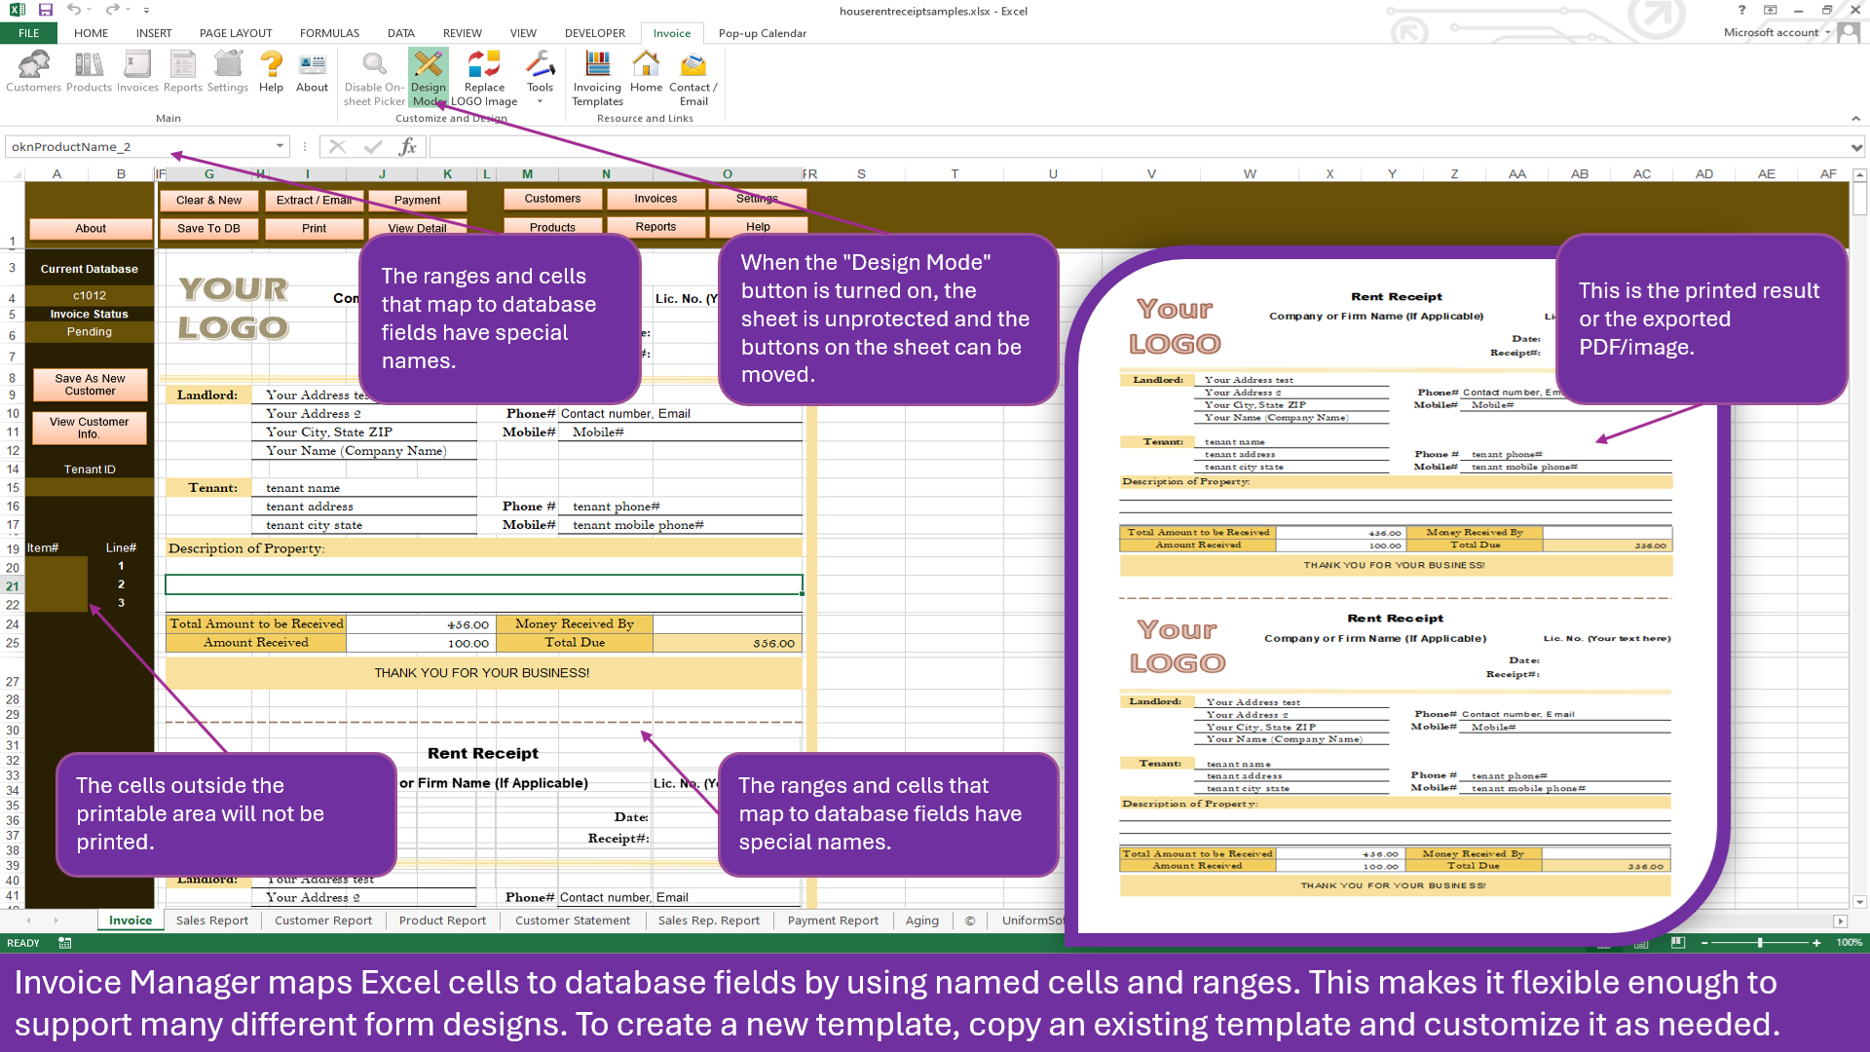
Task: Open Excel Help in title bar
Action: click(1742, 10)
